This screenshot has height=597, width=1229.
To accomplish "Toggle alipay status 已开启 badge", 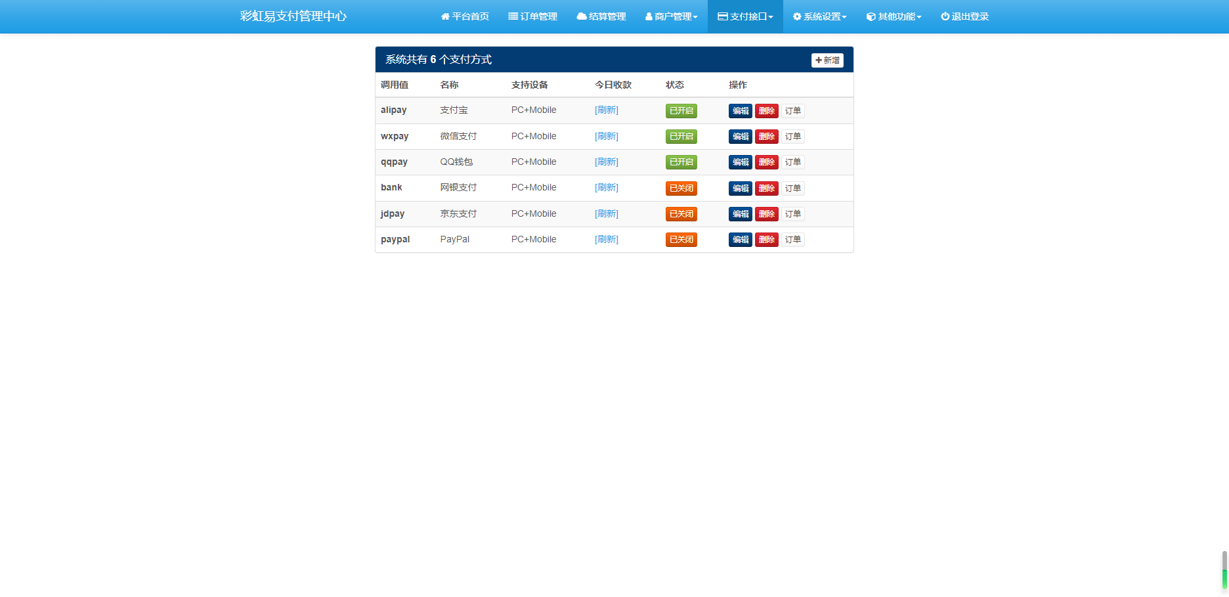I will [x=681, y=111].
